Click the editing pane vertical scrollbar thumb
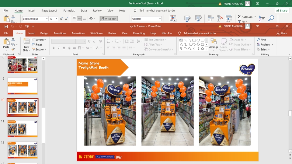The image size is (292, 164). [x=290, y=113]
